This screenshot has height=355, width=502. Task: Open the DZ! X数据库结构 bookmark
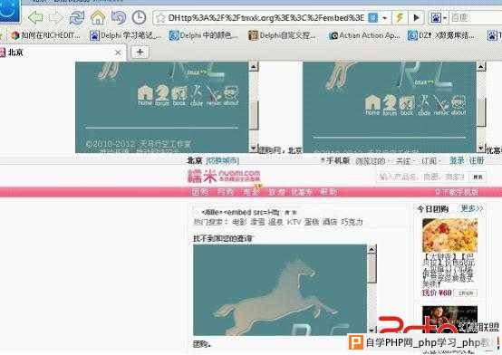click(441, 35)
